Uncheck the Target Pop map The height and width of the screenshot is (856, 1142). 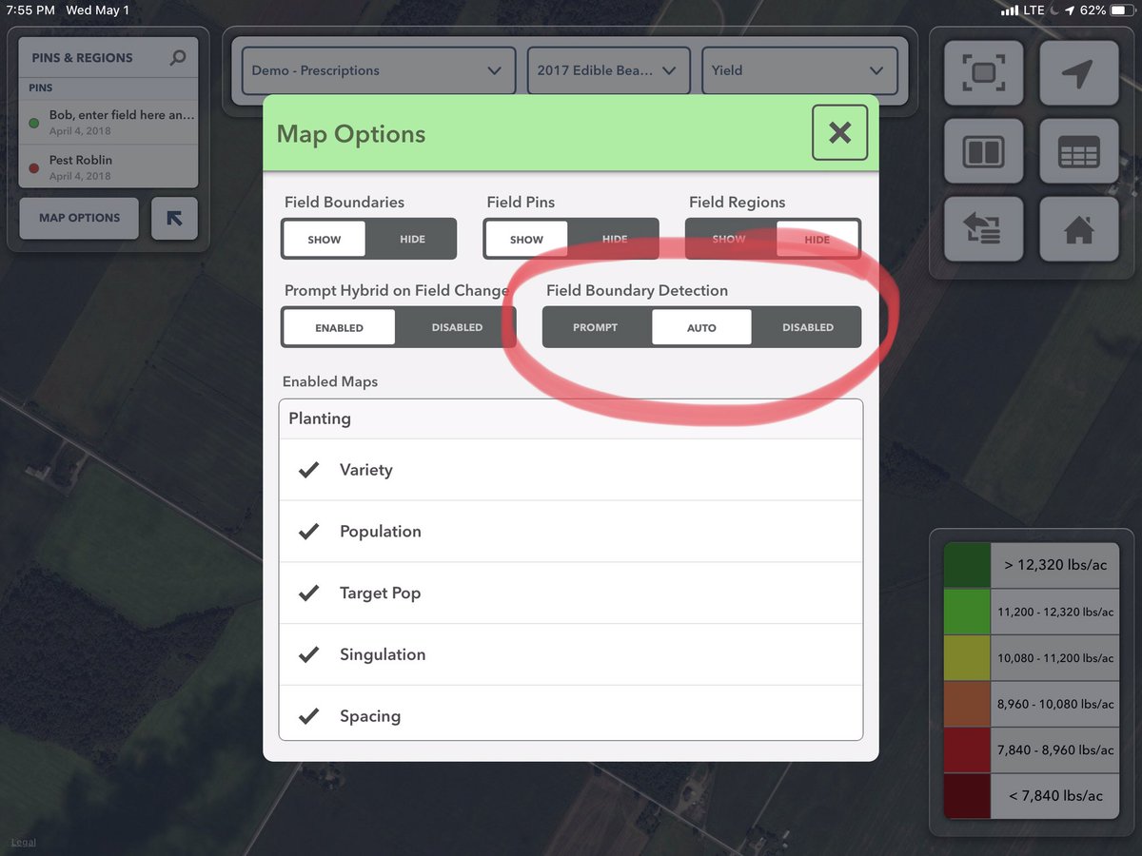[x=308, y=593]
